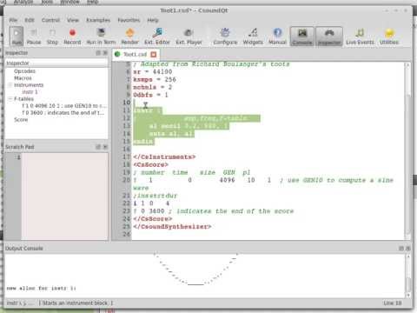Open the Examples menu
Viewport: 417px width, 313px height.
pos(98,20)
